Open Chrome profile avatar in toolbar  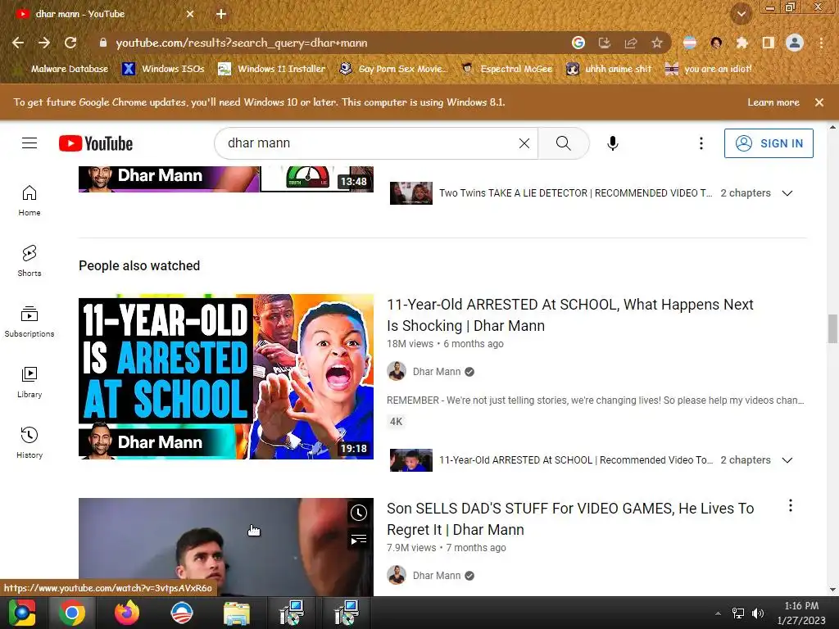(x=795, y=43)
